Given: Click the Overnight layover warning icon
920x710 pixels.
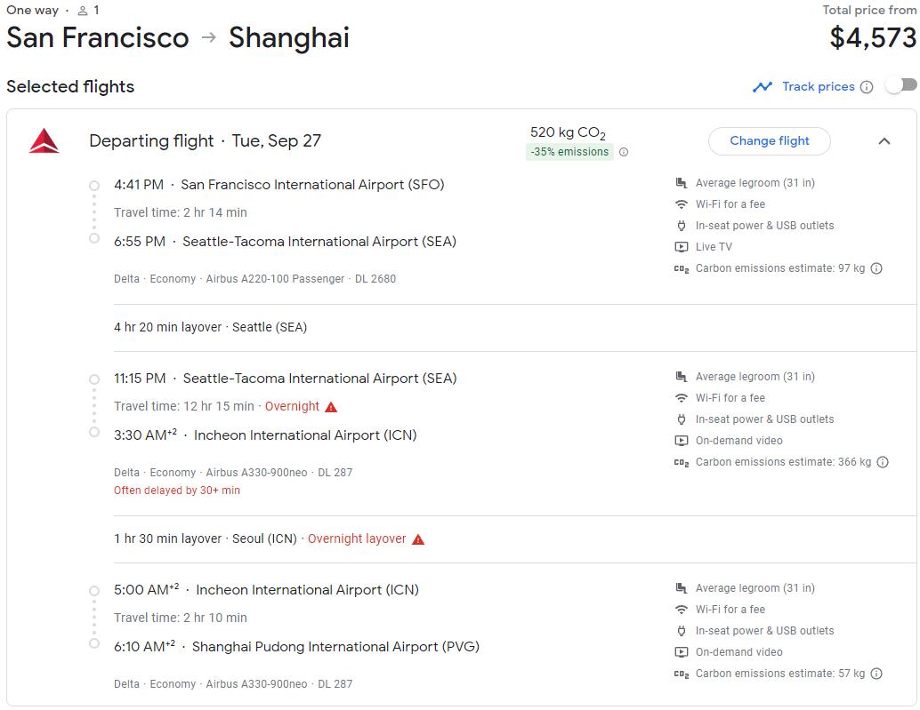Looking at the screenshot, I should click(x=418, y=539).
